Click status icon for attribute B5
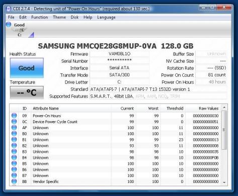The width and height of the screenshot is (238, 196). click(14, 163)
